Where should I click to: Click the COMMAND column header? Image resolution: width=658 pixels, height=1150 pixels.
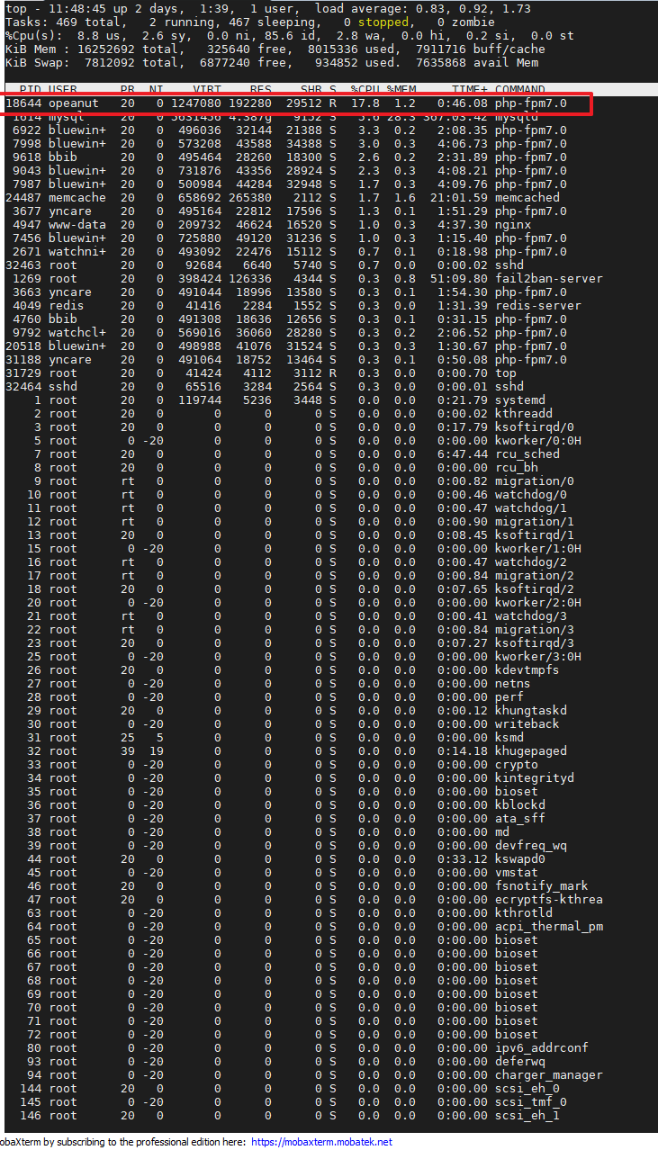(519, 90)
